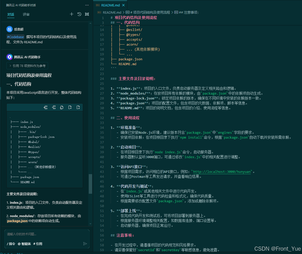
Task: Click npm install code text on line 36
Action: [191, 138]
